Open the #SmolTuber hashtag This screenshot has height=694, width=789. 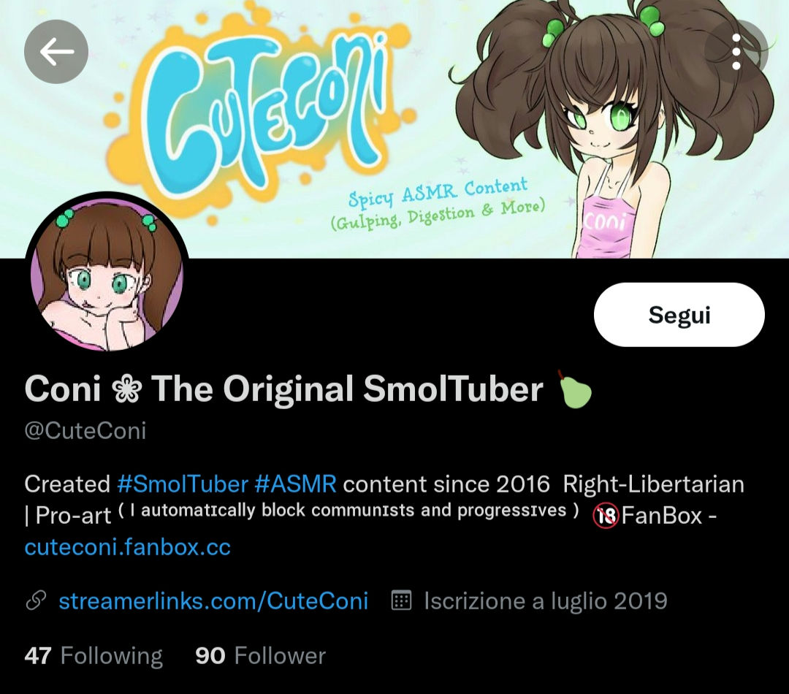point(183,484)
